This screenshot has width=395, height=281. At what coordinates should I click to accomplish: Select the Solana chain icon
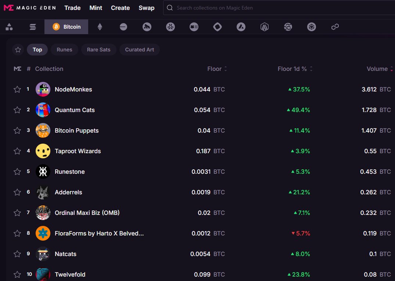[33, 27]
